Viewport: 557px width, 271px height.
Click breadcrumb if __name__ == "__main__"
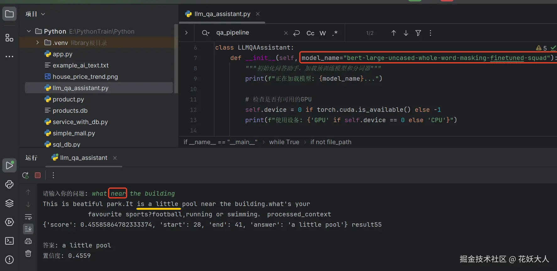click(x=220, y=142)
